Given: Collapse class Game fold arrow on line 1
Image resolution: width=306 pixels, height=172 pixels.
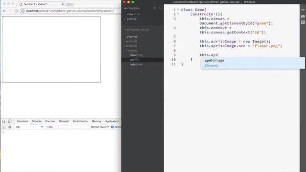Looking at the screenshot, I should tap(178, 10).
